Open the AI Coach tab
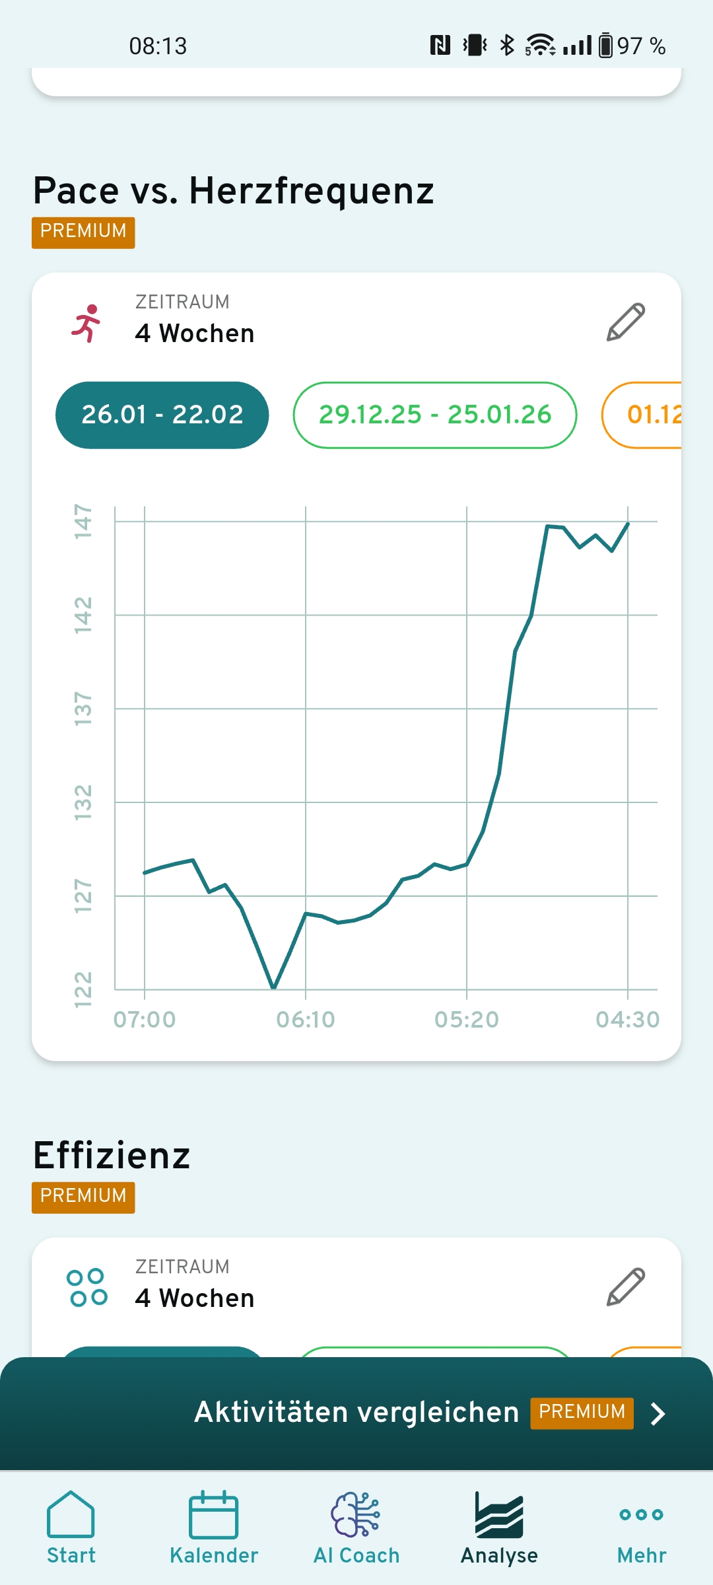The image size is (713, 1585). pyautogui.click(x=356, y=1526)
